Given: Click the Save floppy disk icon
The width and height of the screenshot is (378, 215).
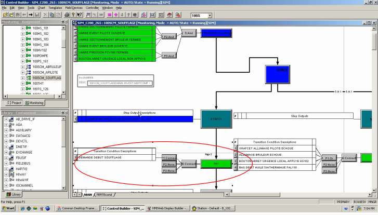Looking at the screenshot, I should (37, 15).
